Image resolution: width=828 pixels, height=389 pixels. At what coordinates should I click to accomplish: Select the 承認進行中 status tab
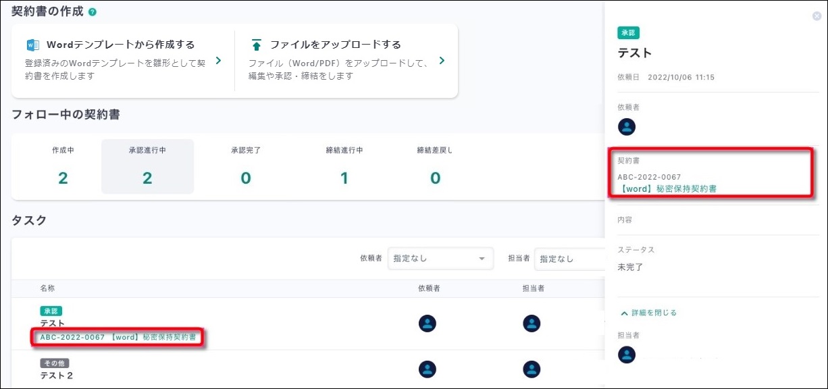tap(147, 166)
